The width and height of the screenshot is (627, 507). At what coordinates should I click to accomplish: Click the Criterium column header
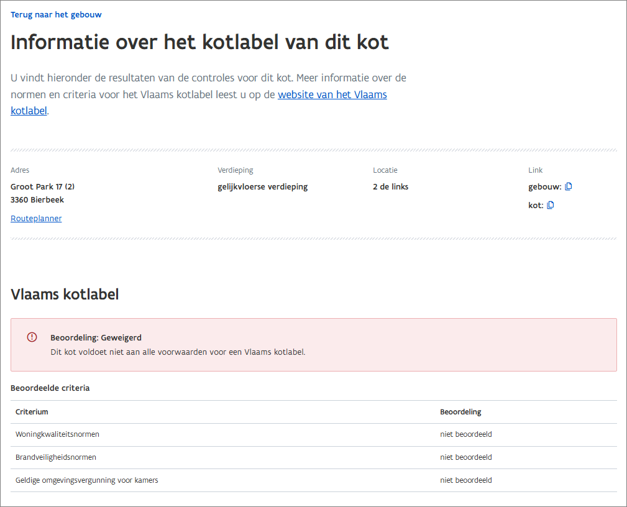pos(32,412)
